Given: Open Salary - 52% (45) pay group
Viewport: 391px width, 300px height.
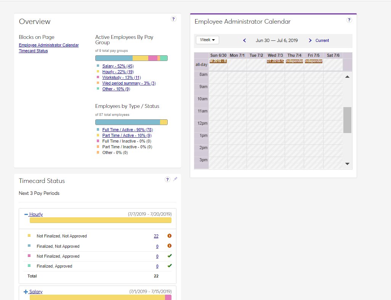Looking at the screenshot, I should 118,66.
